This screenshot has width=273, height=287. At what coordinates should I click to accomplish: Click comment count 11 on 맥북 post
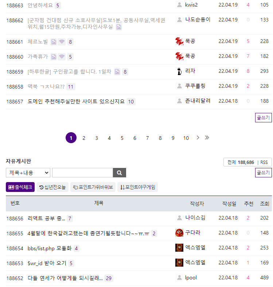pos(71,87)
